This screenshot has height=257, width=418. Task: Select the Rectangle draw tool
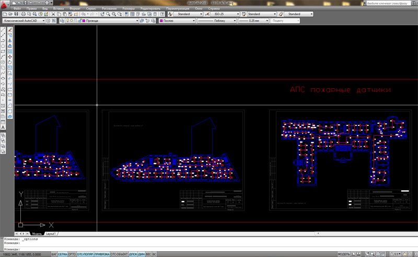[3, 51]
